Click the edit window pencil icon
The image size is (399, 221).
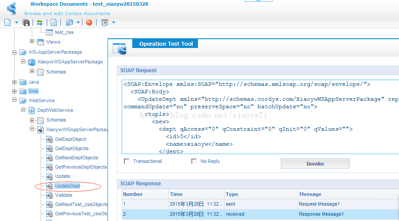point(105,22)
